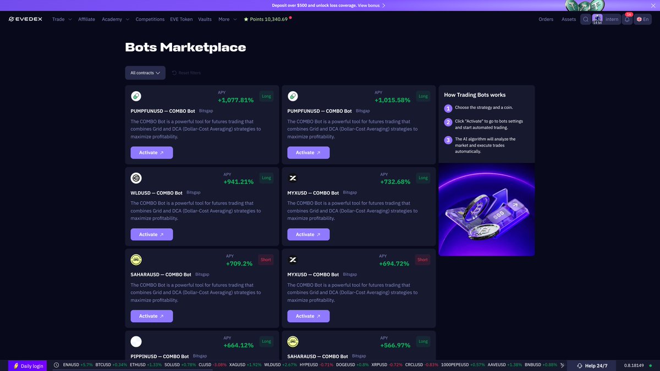Screen dimensions: 660x371
Task: Click the clock icon in ticker bar
Action: (56, 366)
